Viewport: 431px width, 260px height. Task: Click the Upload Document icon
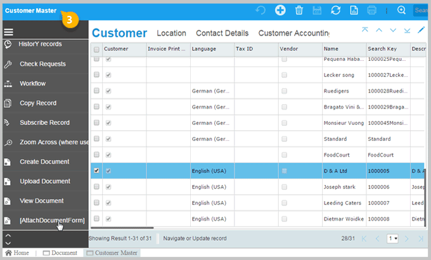tap(8, 181)
